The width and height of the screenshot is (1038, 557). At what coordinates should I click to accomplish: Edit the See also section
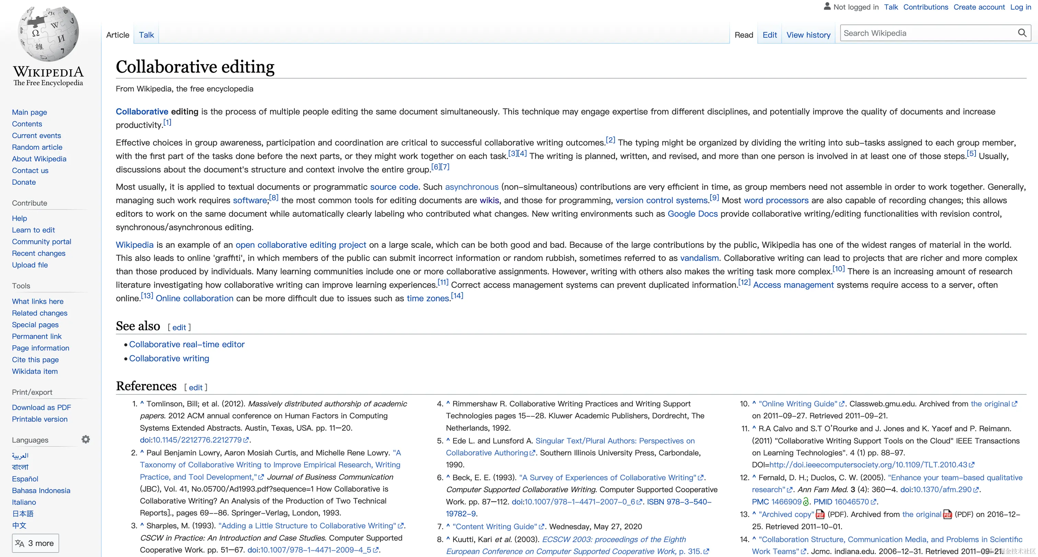179,327
